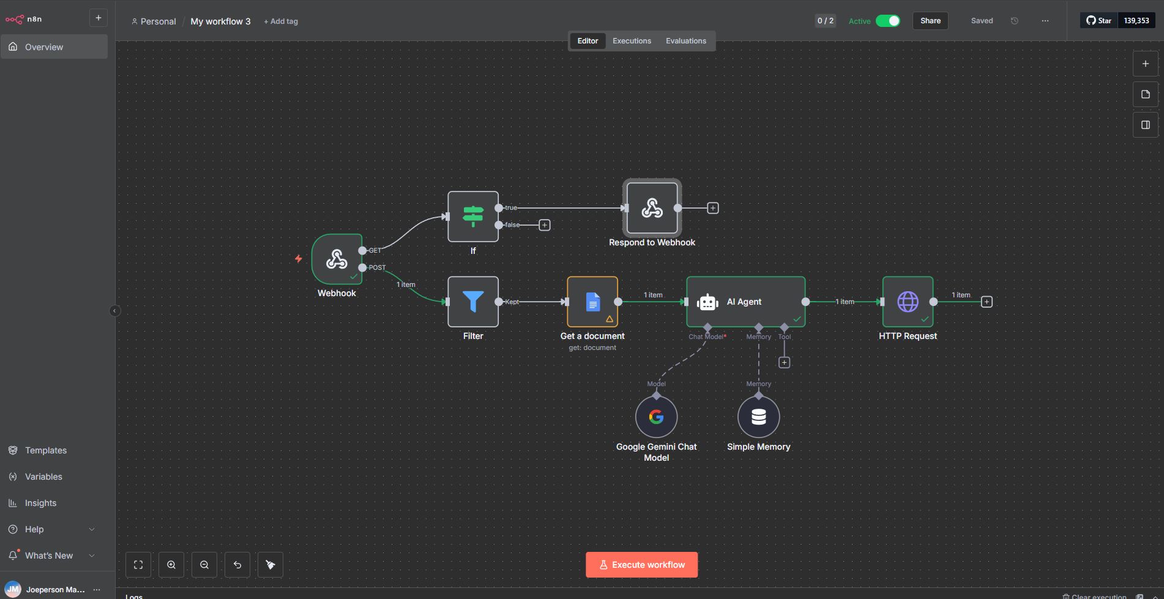Open Overview in the sidebar
This screenshot has height=599, width=1164.
pyautogui.click(x=54, y=47)
